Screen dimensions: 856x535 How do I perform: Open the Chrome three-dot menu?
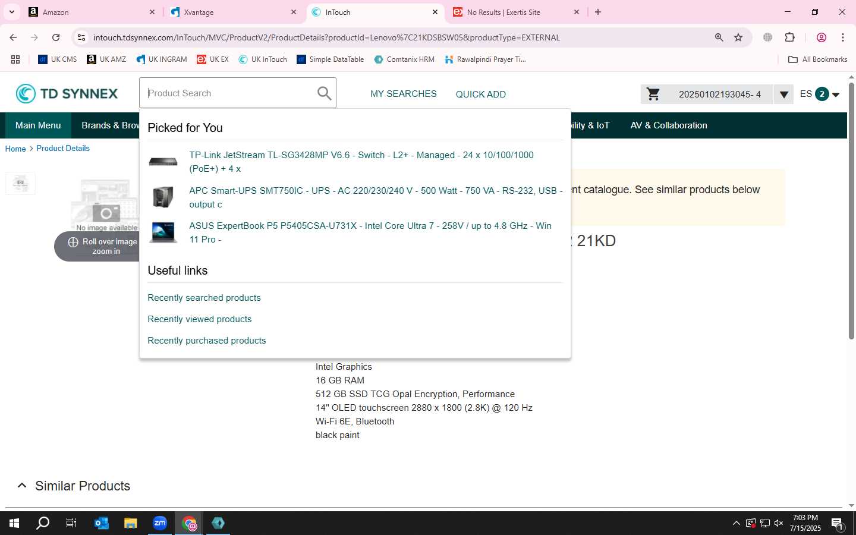(x=842, y=37)
